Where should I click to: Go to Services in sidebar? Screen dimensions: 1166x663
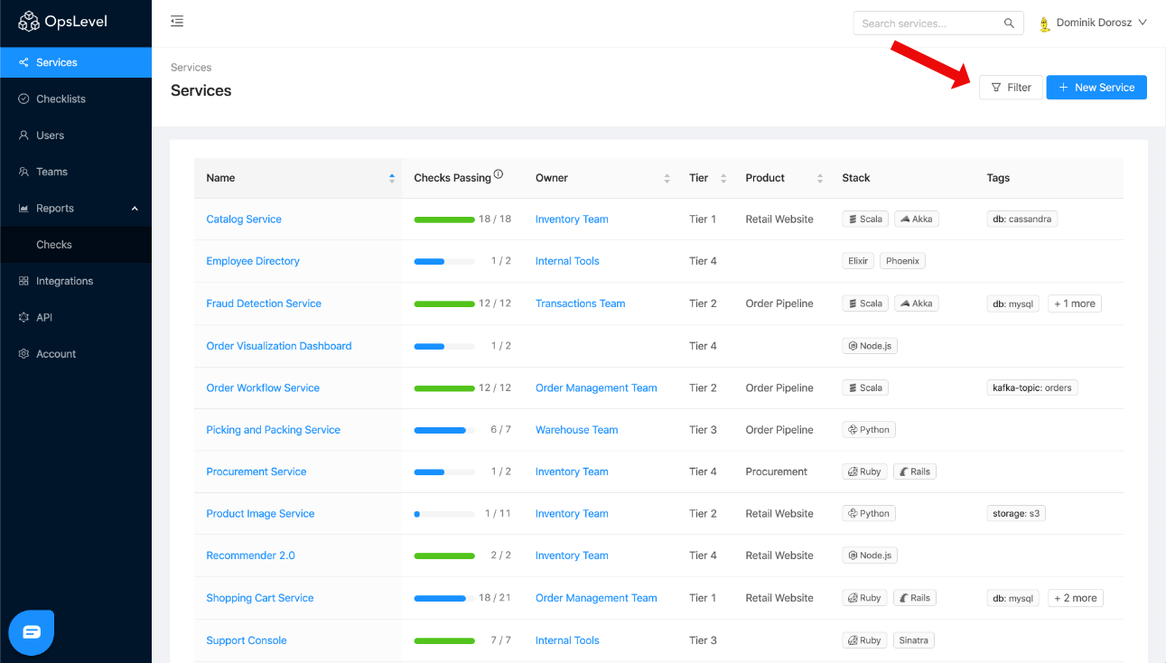76,62
